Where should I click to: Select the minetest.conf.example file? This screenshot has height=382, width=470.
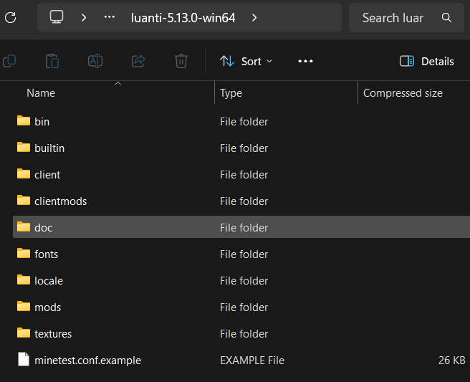[x=87, y=360]
